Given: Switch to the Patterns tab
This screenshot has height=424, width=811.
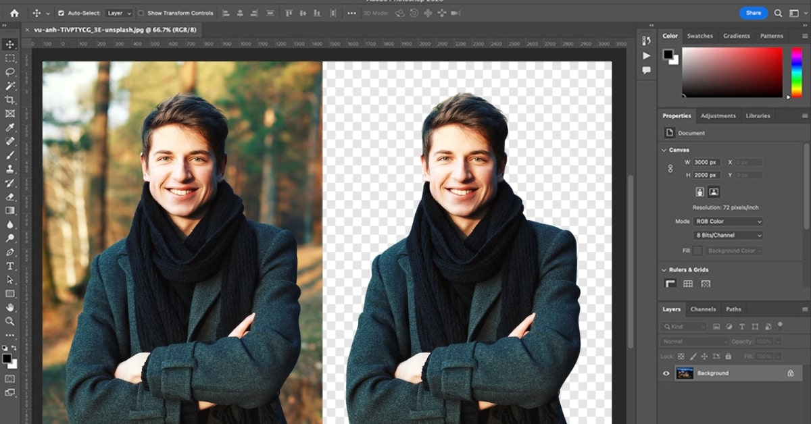Looking at the screenshot, I should pos(772,36).
